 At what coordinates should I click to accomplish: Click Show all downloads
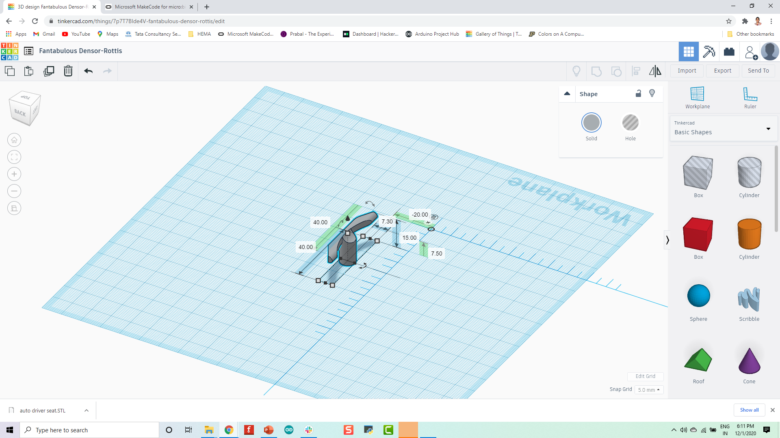[749, 410]
